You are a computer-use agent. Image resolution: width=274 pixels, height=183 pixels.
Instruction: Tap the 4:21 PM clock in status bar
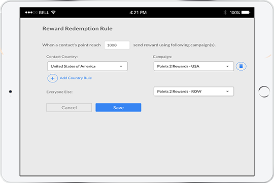point(138,13)
